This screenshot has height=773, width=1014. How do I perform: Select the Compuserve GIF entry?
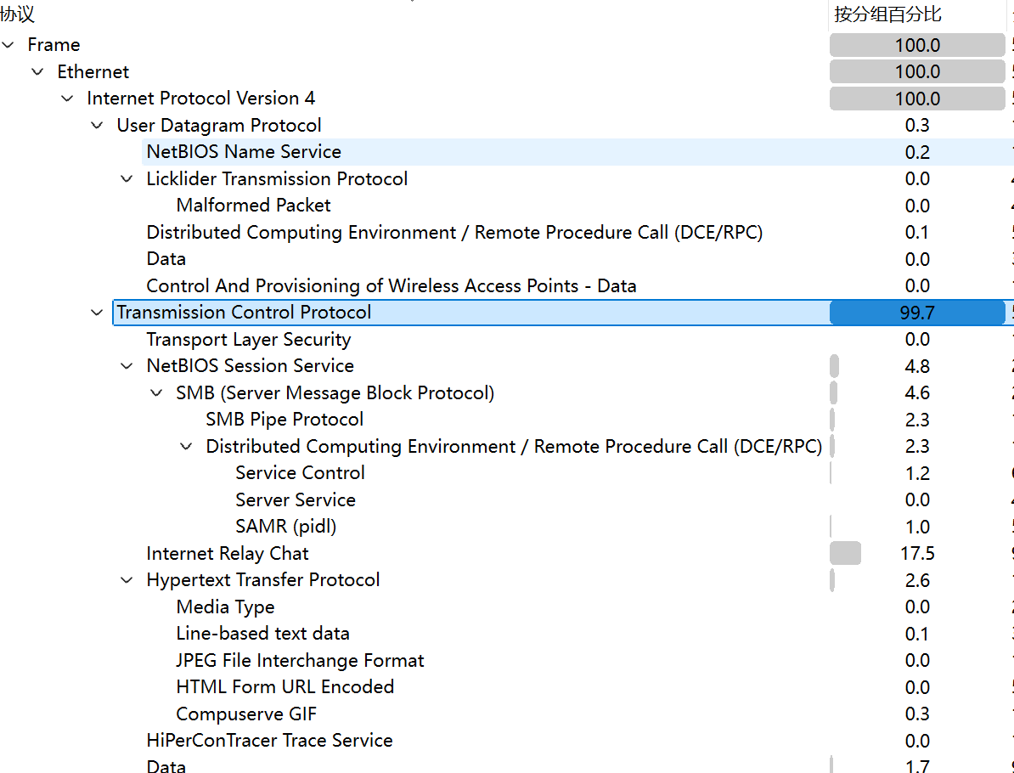(x=246, y=714)
